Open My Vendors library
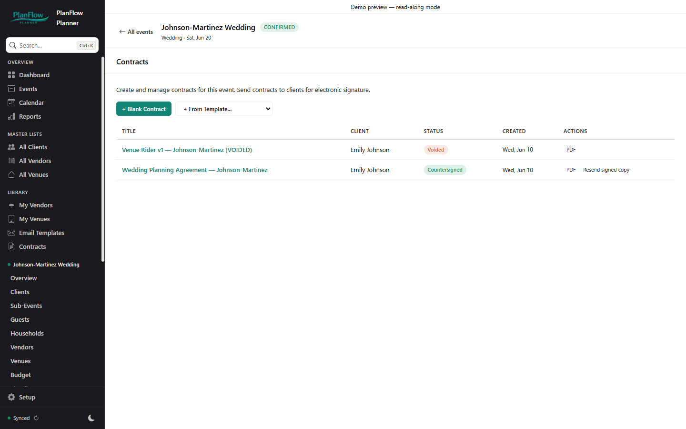 (36, 205)
